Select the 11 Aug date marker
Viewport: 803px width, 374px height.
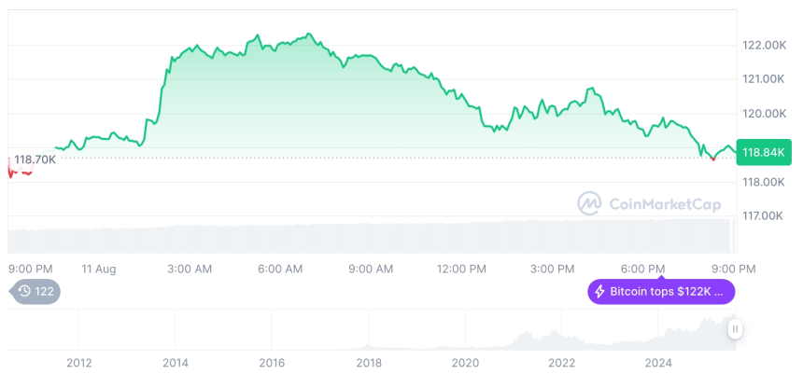98,269
